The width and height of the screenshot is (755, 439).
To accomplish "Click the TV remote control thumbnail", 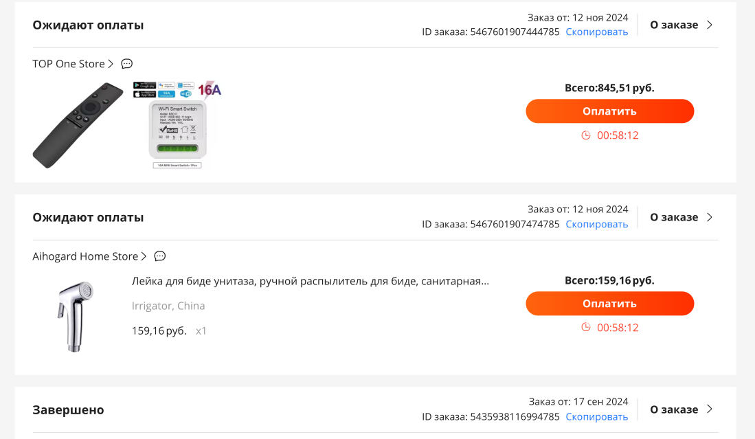I will (78, 125).
